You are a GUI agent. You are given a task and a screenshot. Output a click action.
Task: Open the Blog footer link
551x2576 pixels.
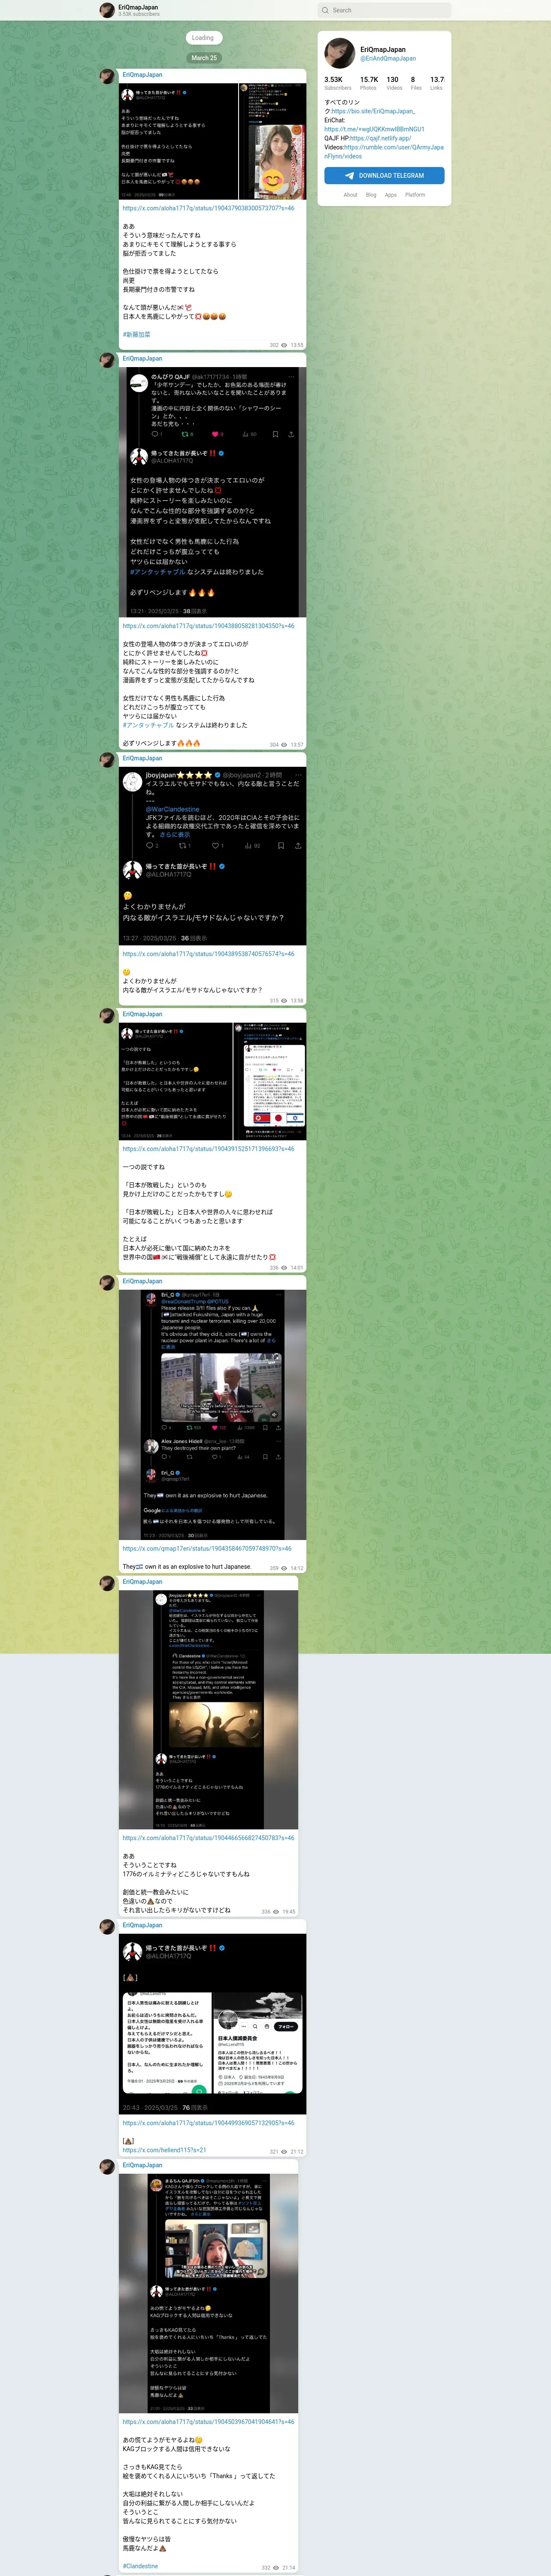click(x=371, y=195)
